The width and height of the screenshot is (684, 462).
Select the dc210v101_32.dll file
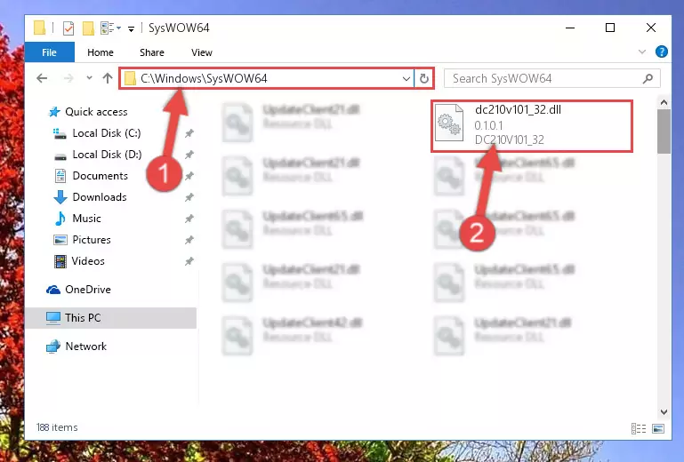coord(532,126)
